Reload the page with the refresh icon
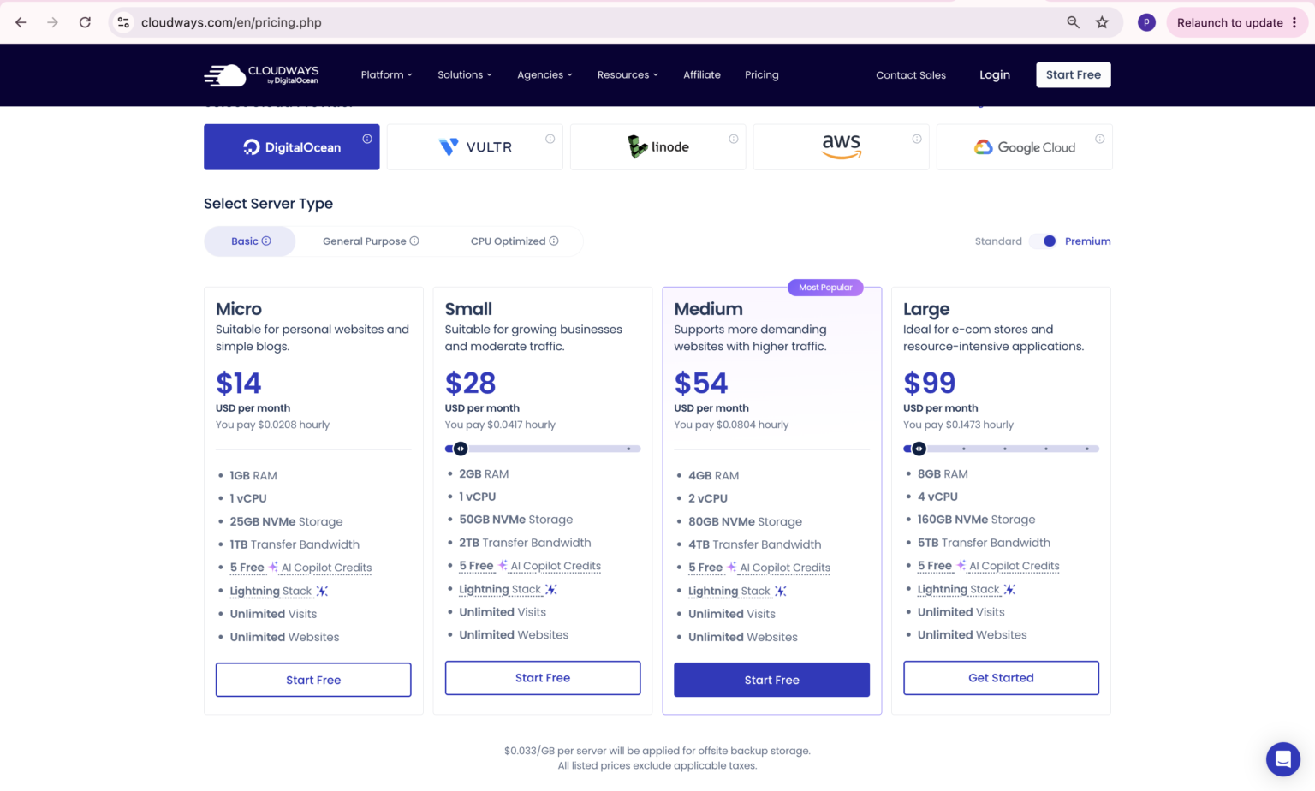1315x791 pixels. coord(85,22)
